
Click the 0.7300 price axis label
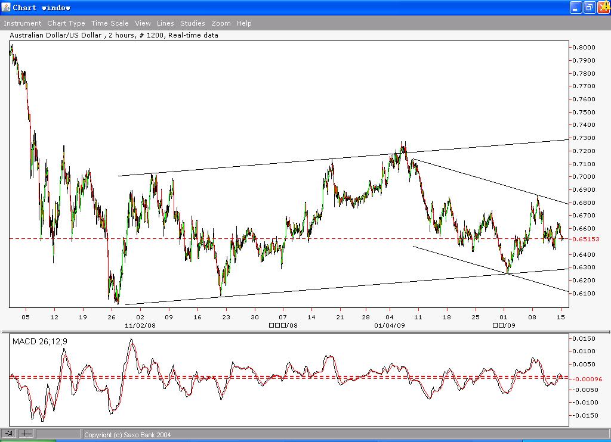(x=584, y=138)
